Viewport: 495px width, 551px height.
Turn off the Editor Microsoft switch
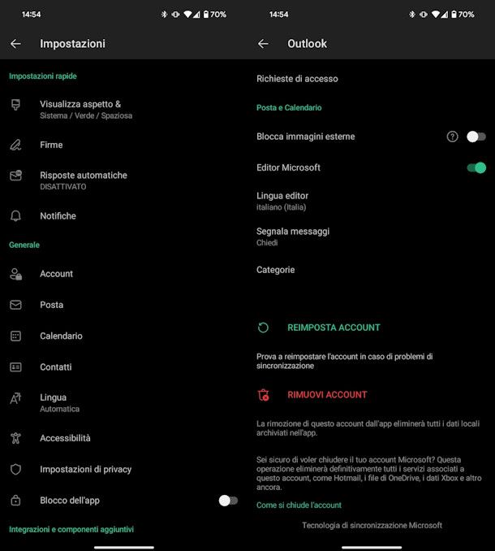[476, 167]
